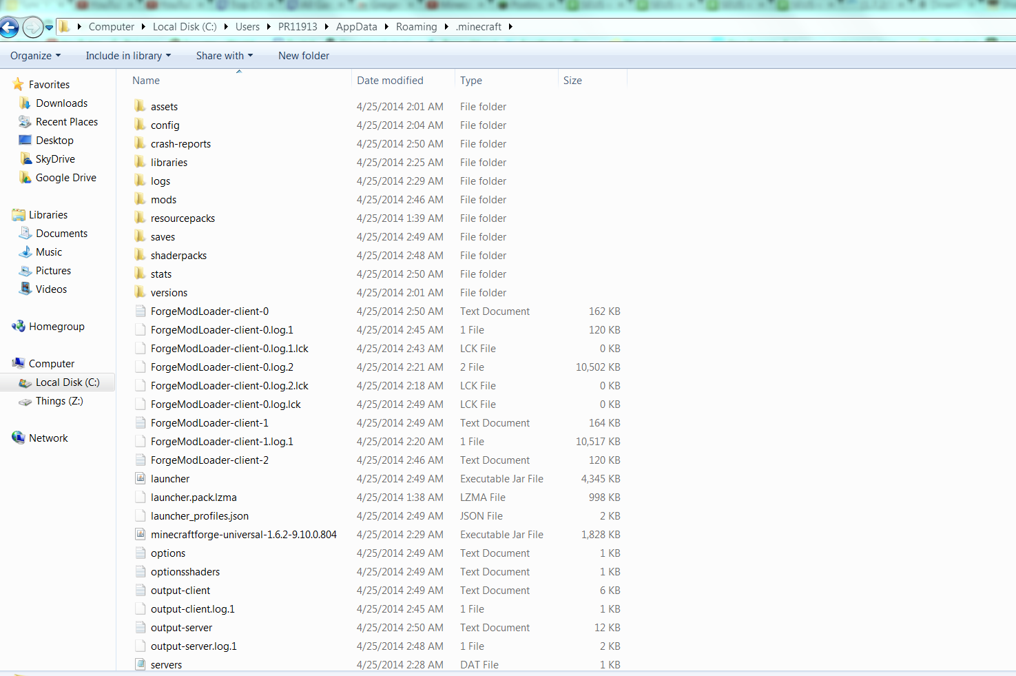The width and height of the screenshot is (1016, 676).
Task: Select the logs folder name
Action: click(x=160, y=181)
